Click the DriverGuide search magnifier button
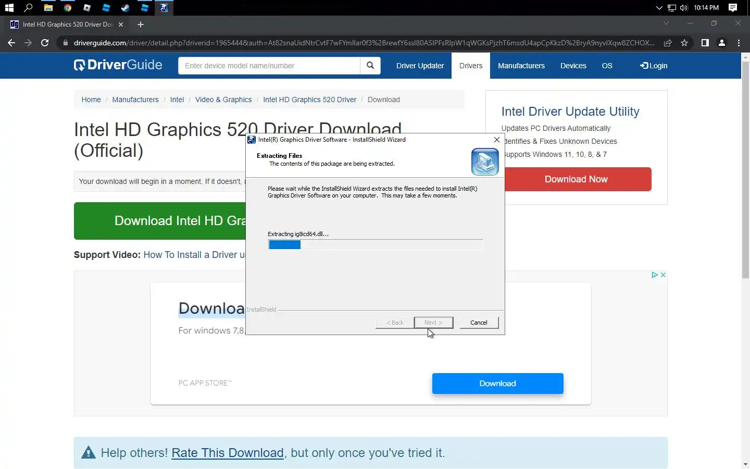 tap(370, 66)
